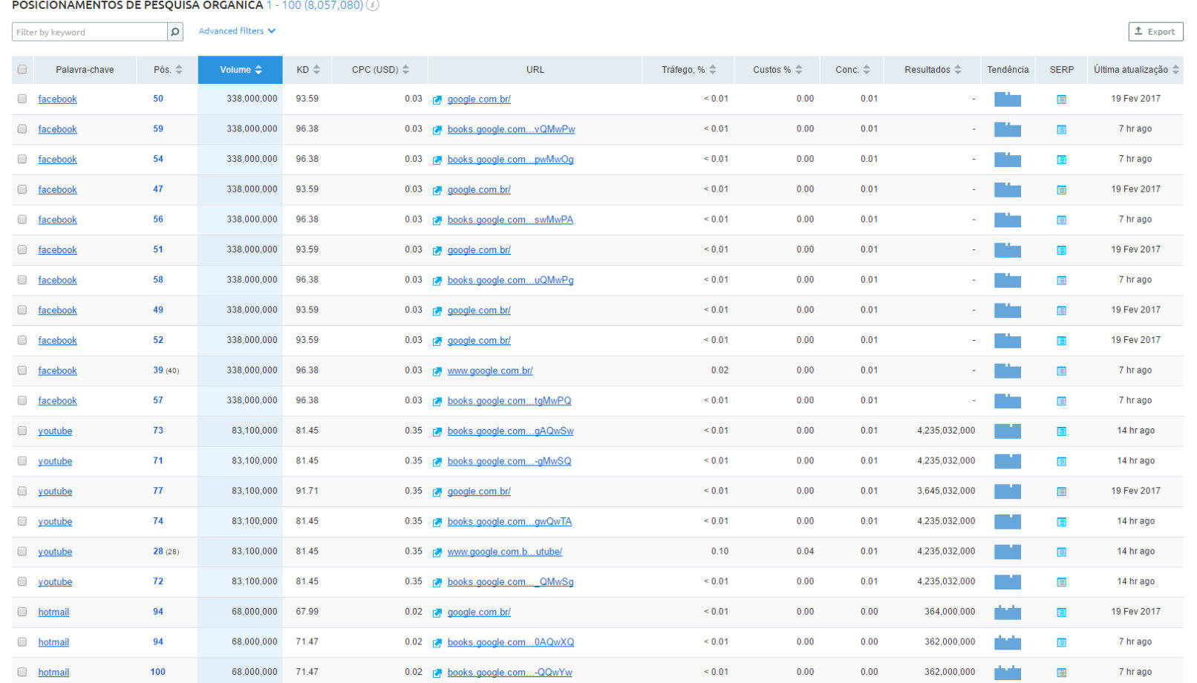Sort table by KD column
This screenshot has width=1197, height=683.
307,70
